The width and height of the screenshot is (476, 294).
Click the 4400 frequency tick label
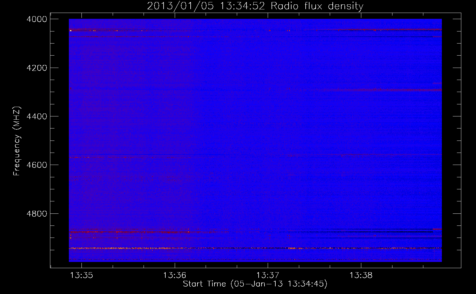pyautogui.click(x=37, y=116)
